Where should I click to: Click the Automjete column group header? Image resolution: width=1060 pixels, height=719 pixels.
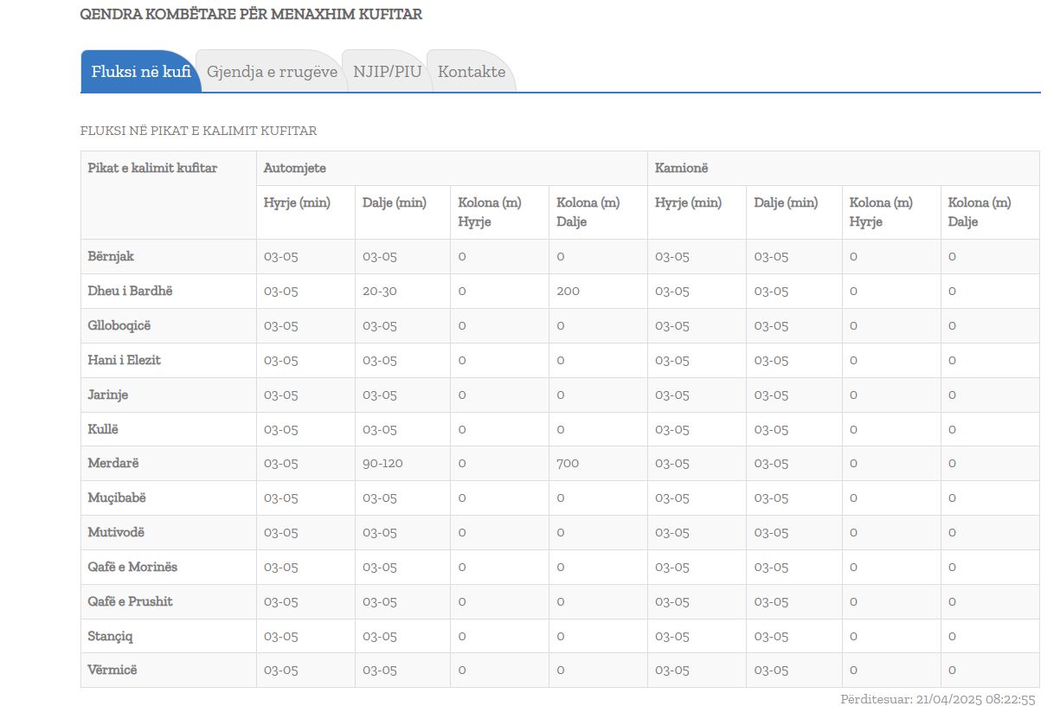pyautogui.click(x=295, y=168)
